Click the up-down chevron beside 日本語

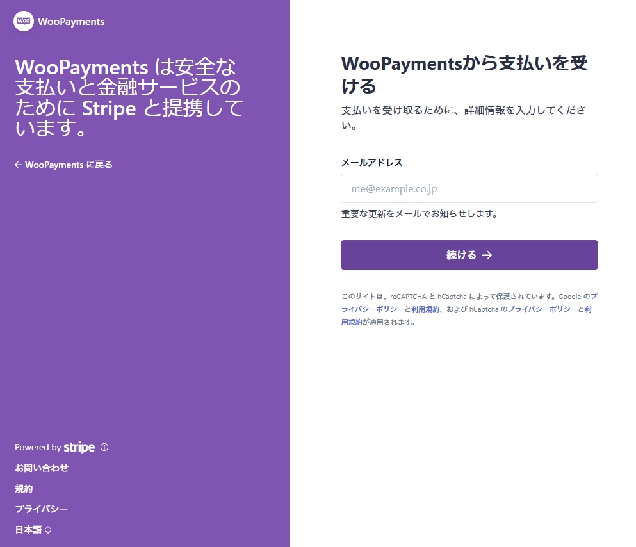point(48,529)
